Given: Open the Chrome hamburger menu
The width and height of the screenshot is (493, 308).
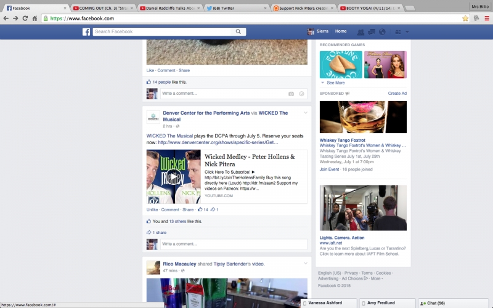Looking at the screenshot, I should (487, 18).
